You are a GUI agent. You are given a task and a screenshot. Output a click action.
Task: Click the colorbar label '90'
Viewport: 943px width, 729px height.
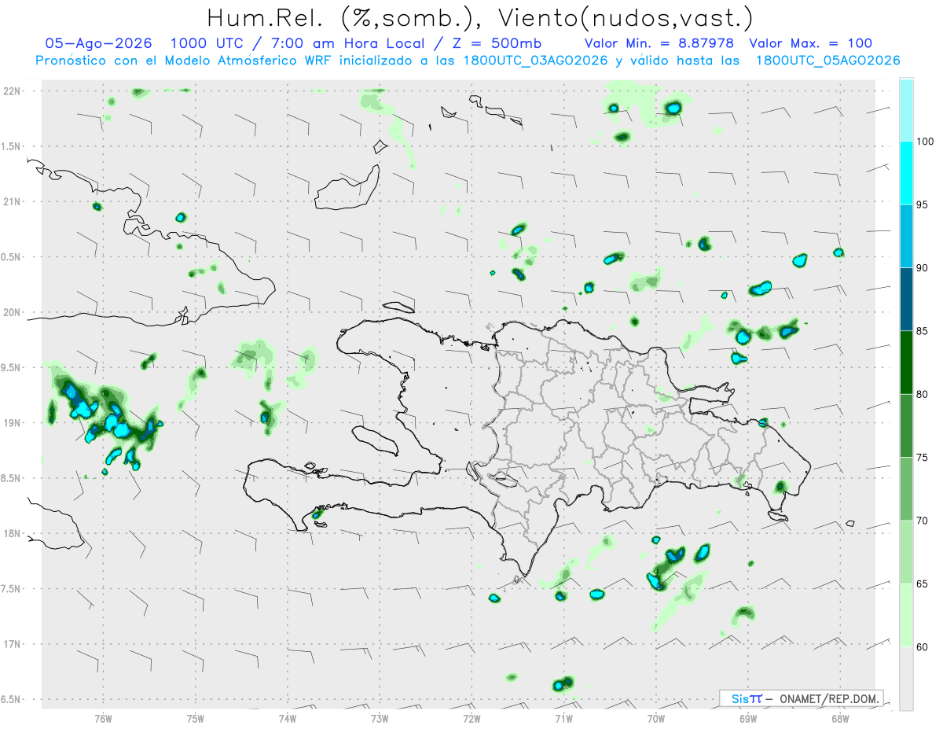[x=923, y=267]
